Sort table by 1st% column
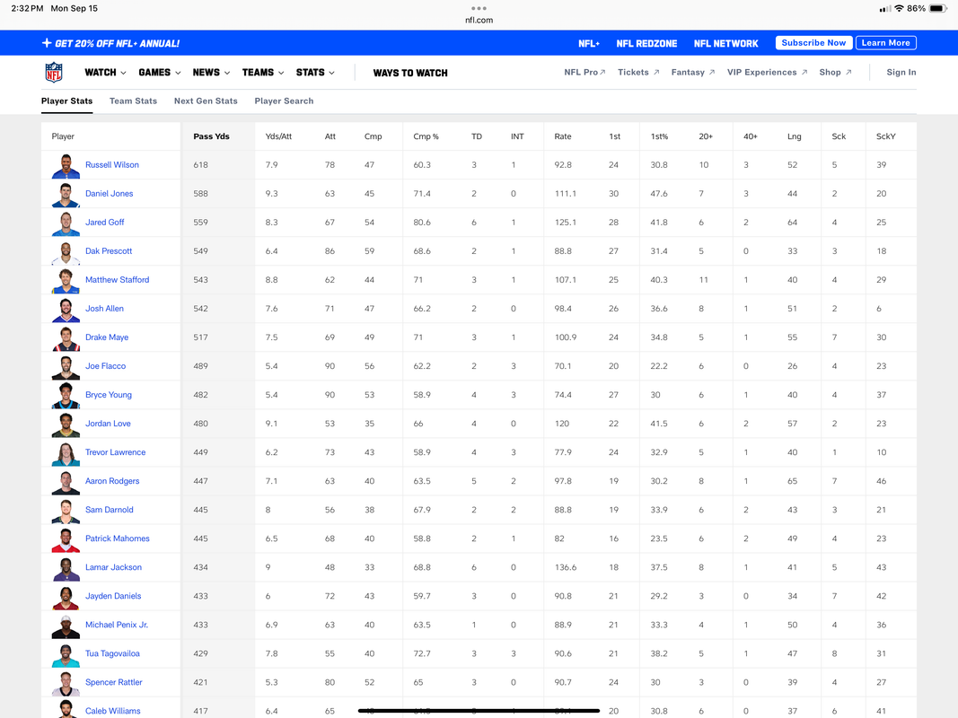The image size is (958, 718). pyautogui.click(x=659, y=136)
